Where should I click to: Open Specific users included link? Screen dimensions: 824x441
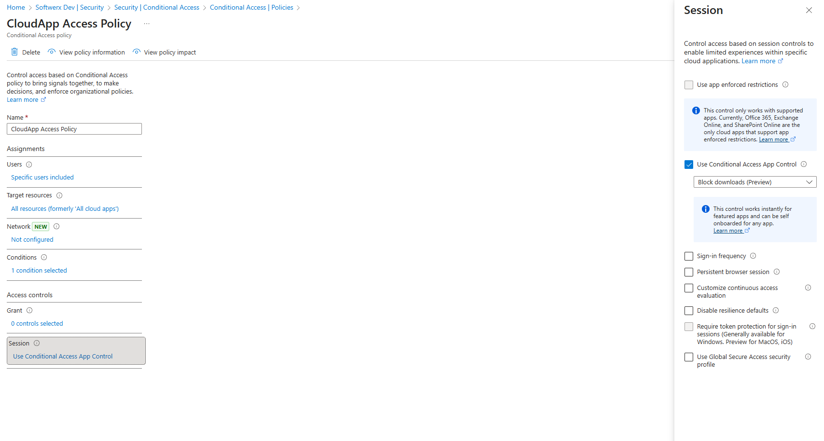[x=42, y=178]
